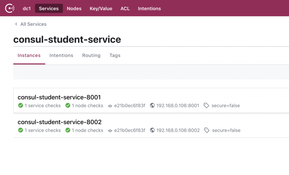Open instance consul-student-service-8001
Viewport: 289px width, 175px height.
coord(59,97)
